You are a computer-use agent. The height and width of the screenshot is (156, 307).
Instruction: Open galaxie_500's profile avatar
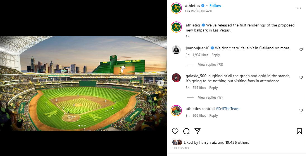(176, 78)
